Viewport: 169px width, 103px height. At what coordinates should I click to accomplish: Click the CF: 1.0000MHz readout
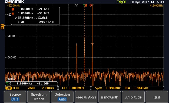click(x=73, y=88)
